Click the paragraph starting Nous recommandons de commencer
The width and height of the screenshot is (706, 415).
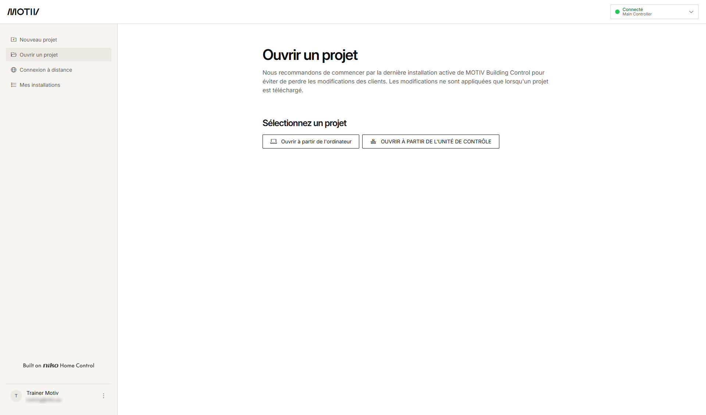(405, 81)
